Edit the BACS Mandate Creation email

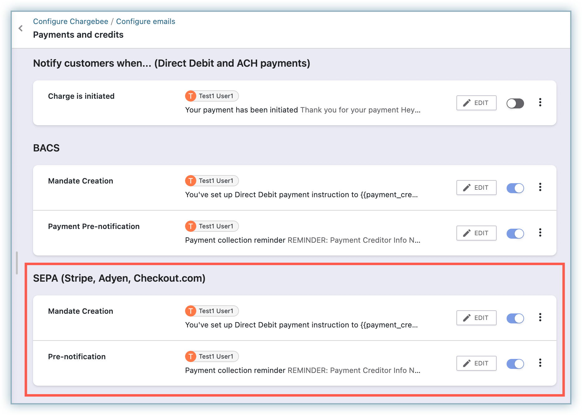click(476, 188)
